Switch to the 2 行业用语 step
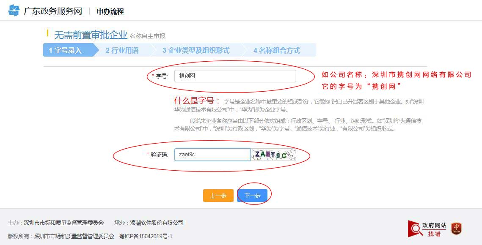The height and width of the screenshot is (245, 482). tap(123, 50)
